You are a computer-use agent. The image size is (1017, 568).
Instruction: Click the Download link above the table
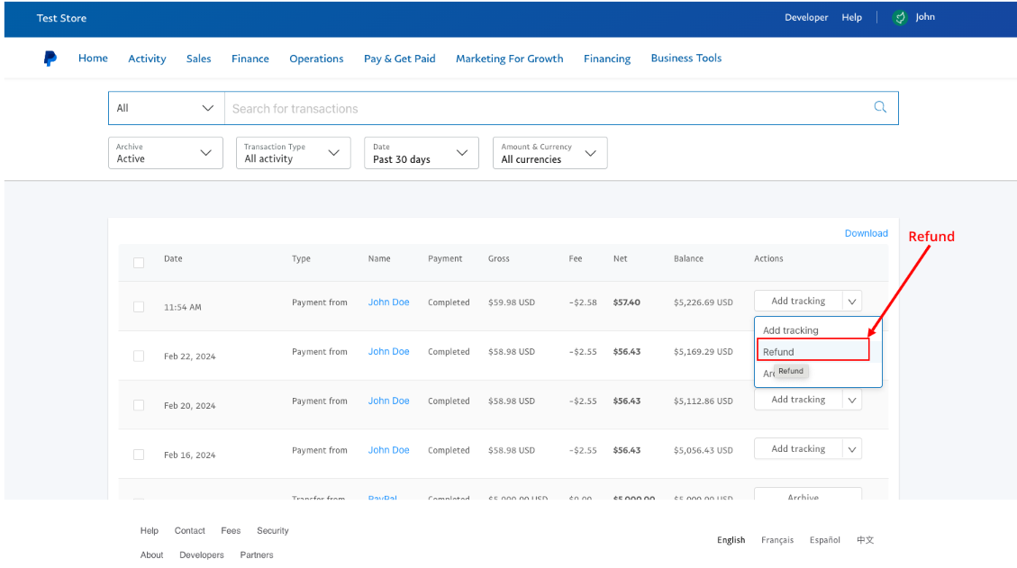866,233
